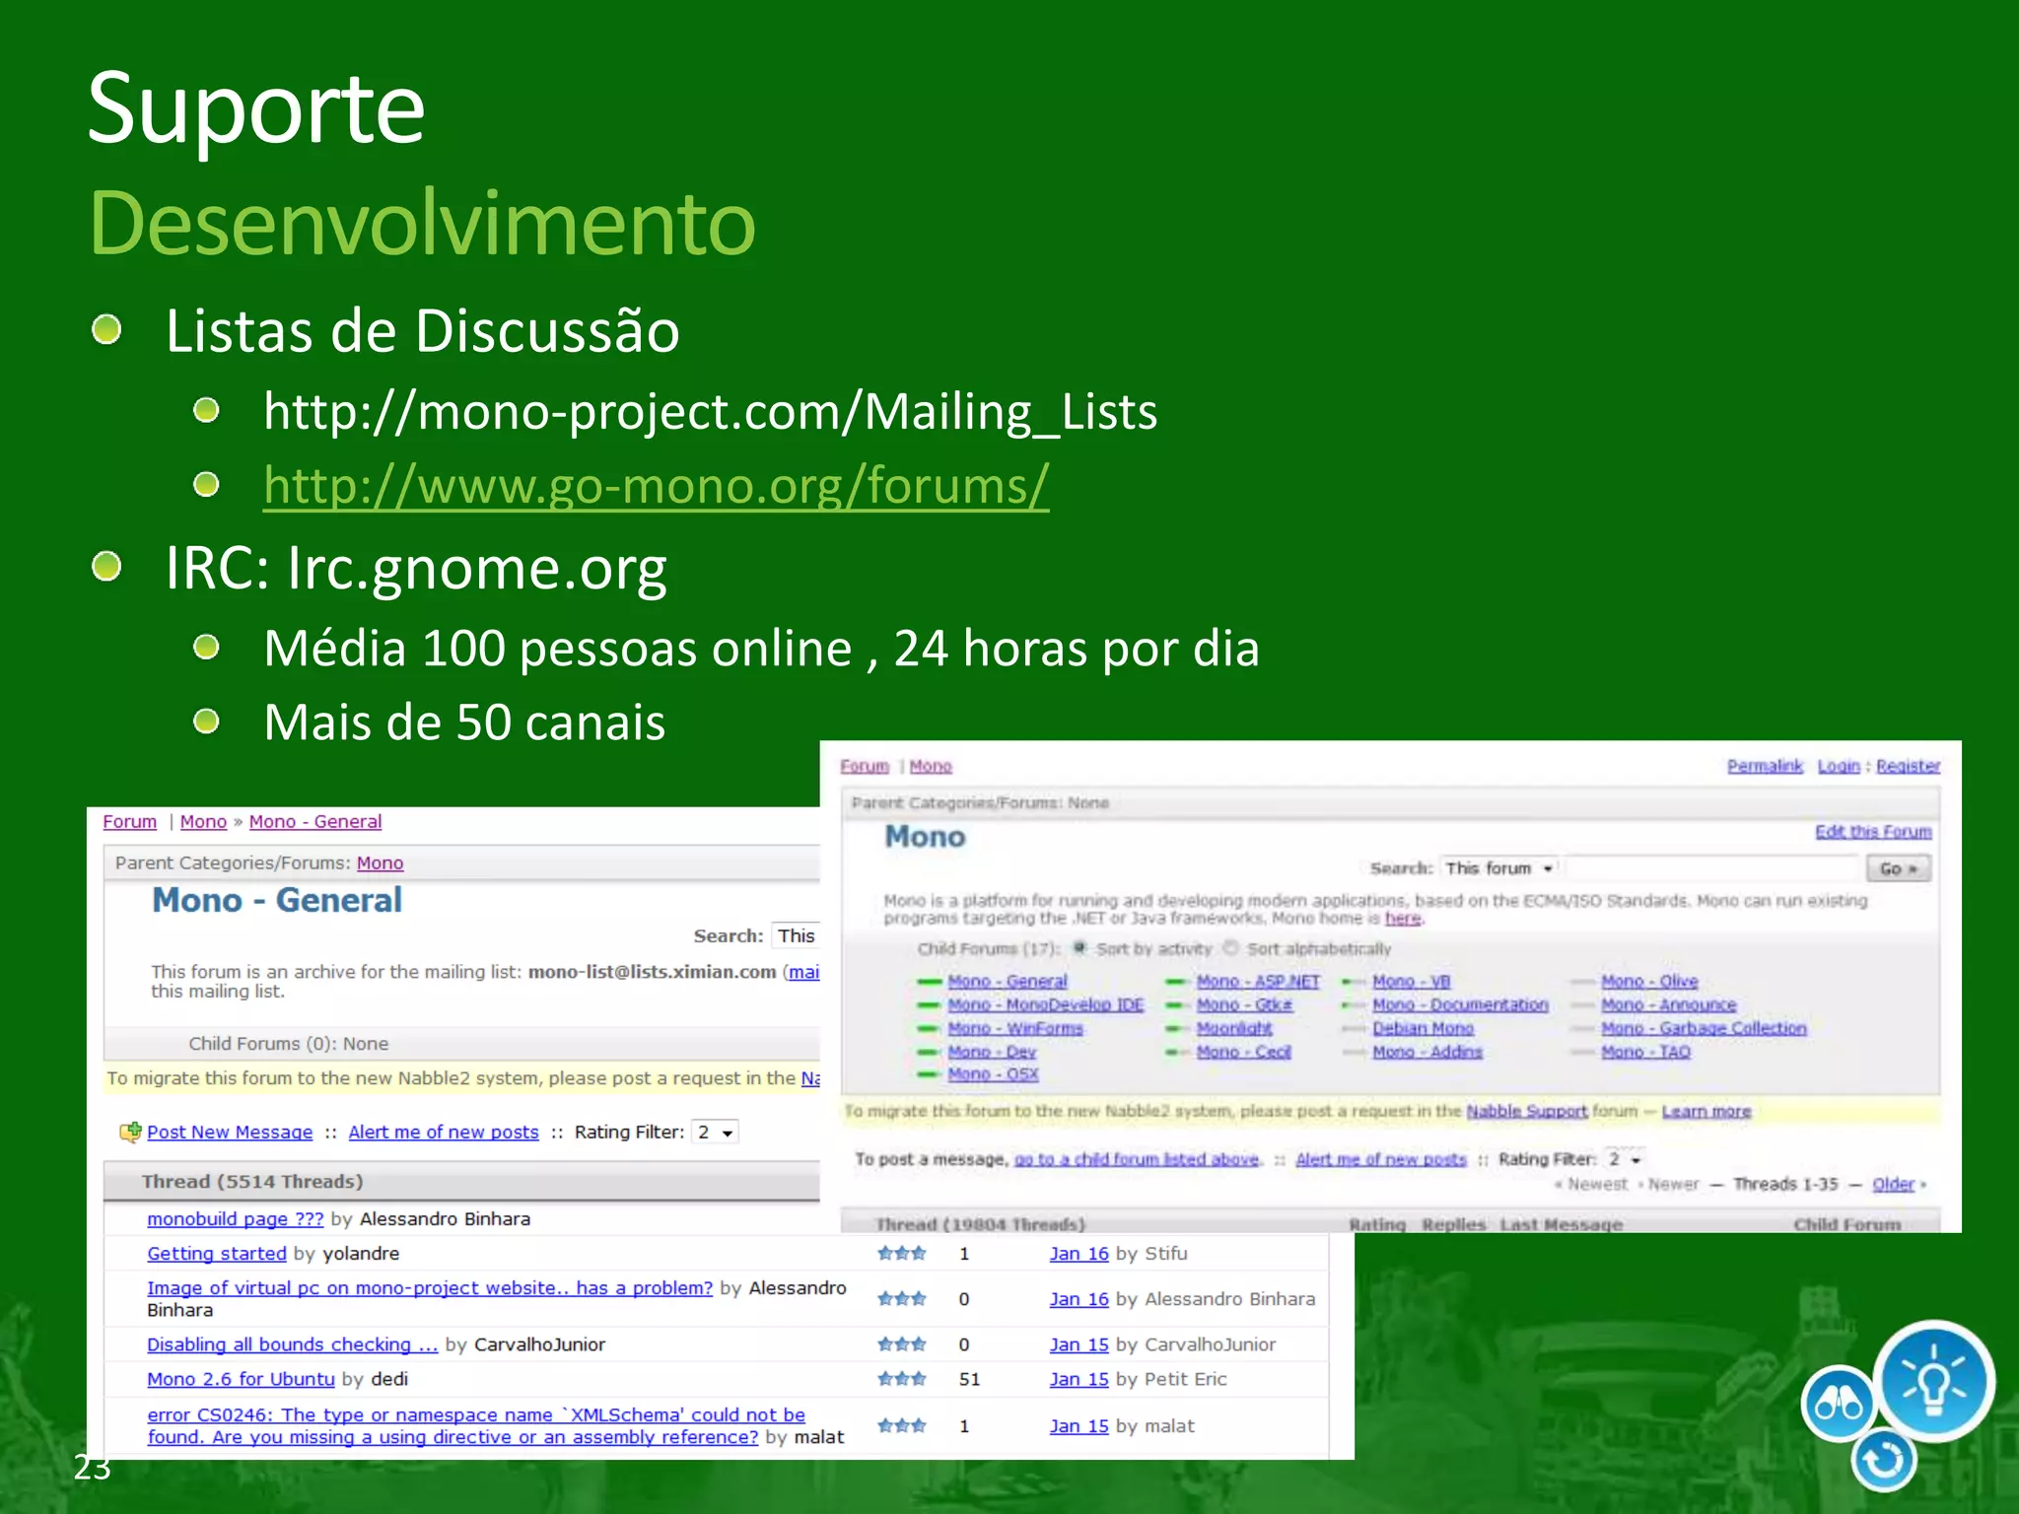
Task: Open Mono - Garbage Collection child forum
Action: [x=1704, y=1028]
